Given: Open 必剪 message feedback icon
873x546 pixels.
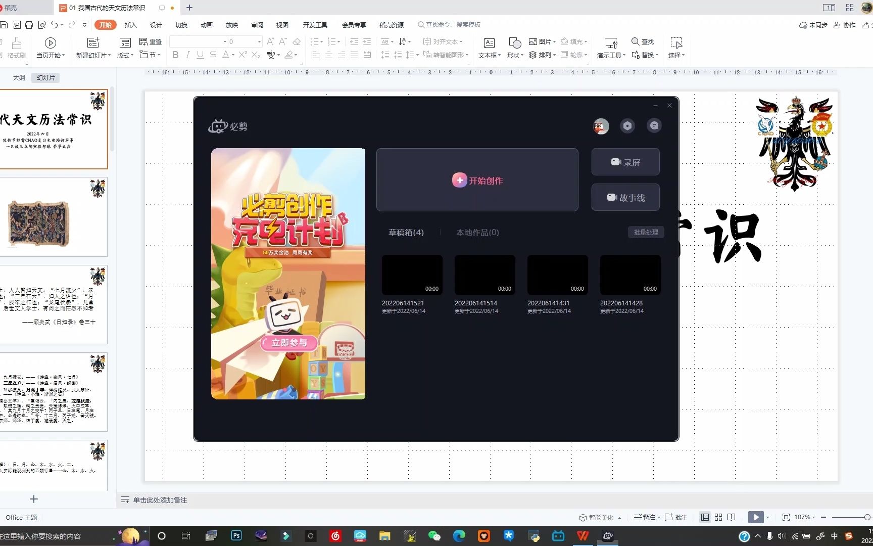Looking at the screenshot, I should 654,126.
